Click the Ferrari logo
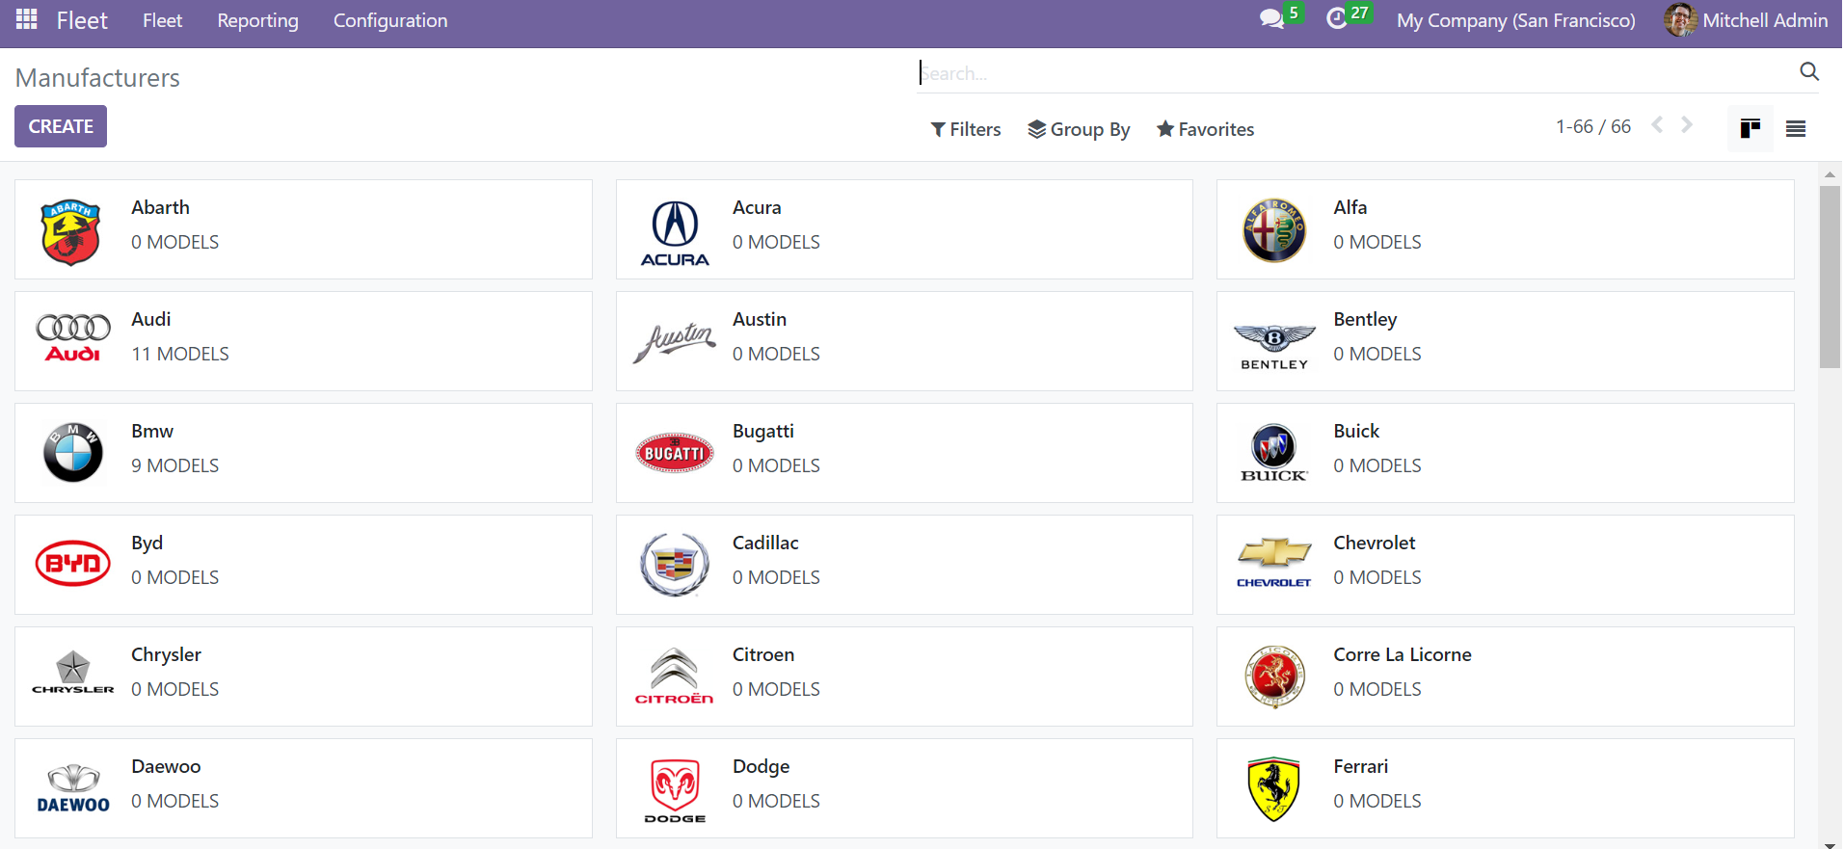 (x=1274, y=788)
